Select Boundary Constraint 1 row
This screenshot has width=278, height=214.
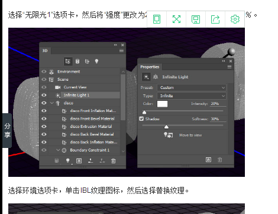[80, 150]
